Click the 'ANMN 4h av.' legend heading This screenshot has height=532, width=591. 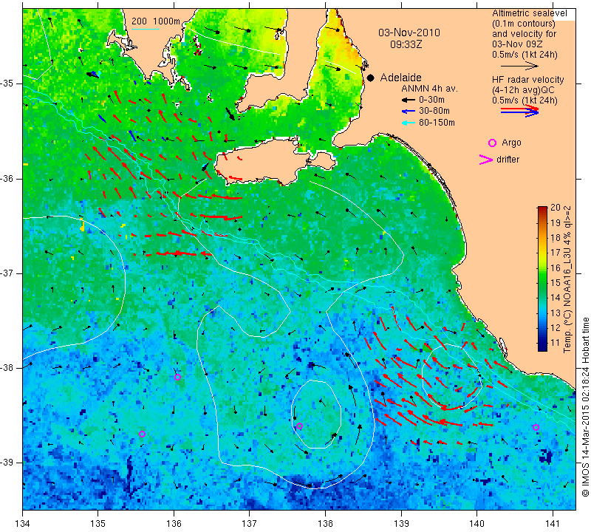pos(429,89)
